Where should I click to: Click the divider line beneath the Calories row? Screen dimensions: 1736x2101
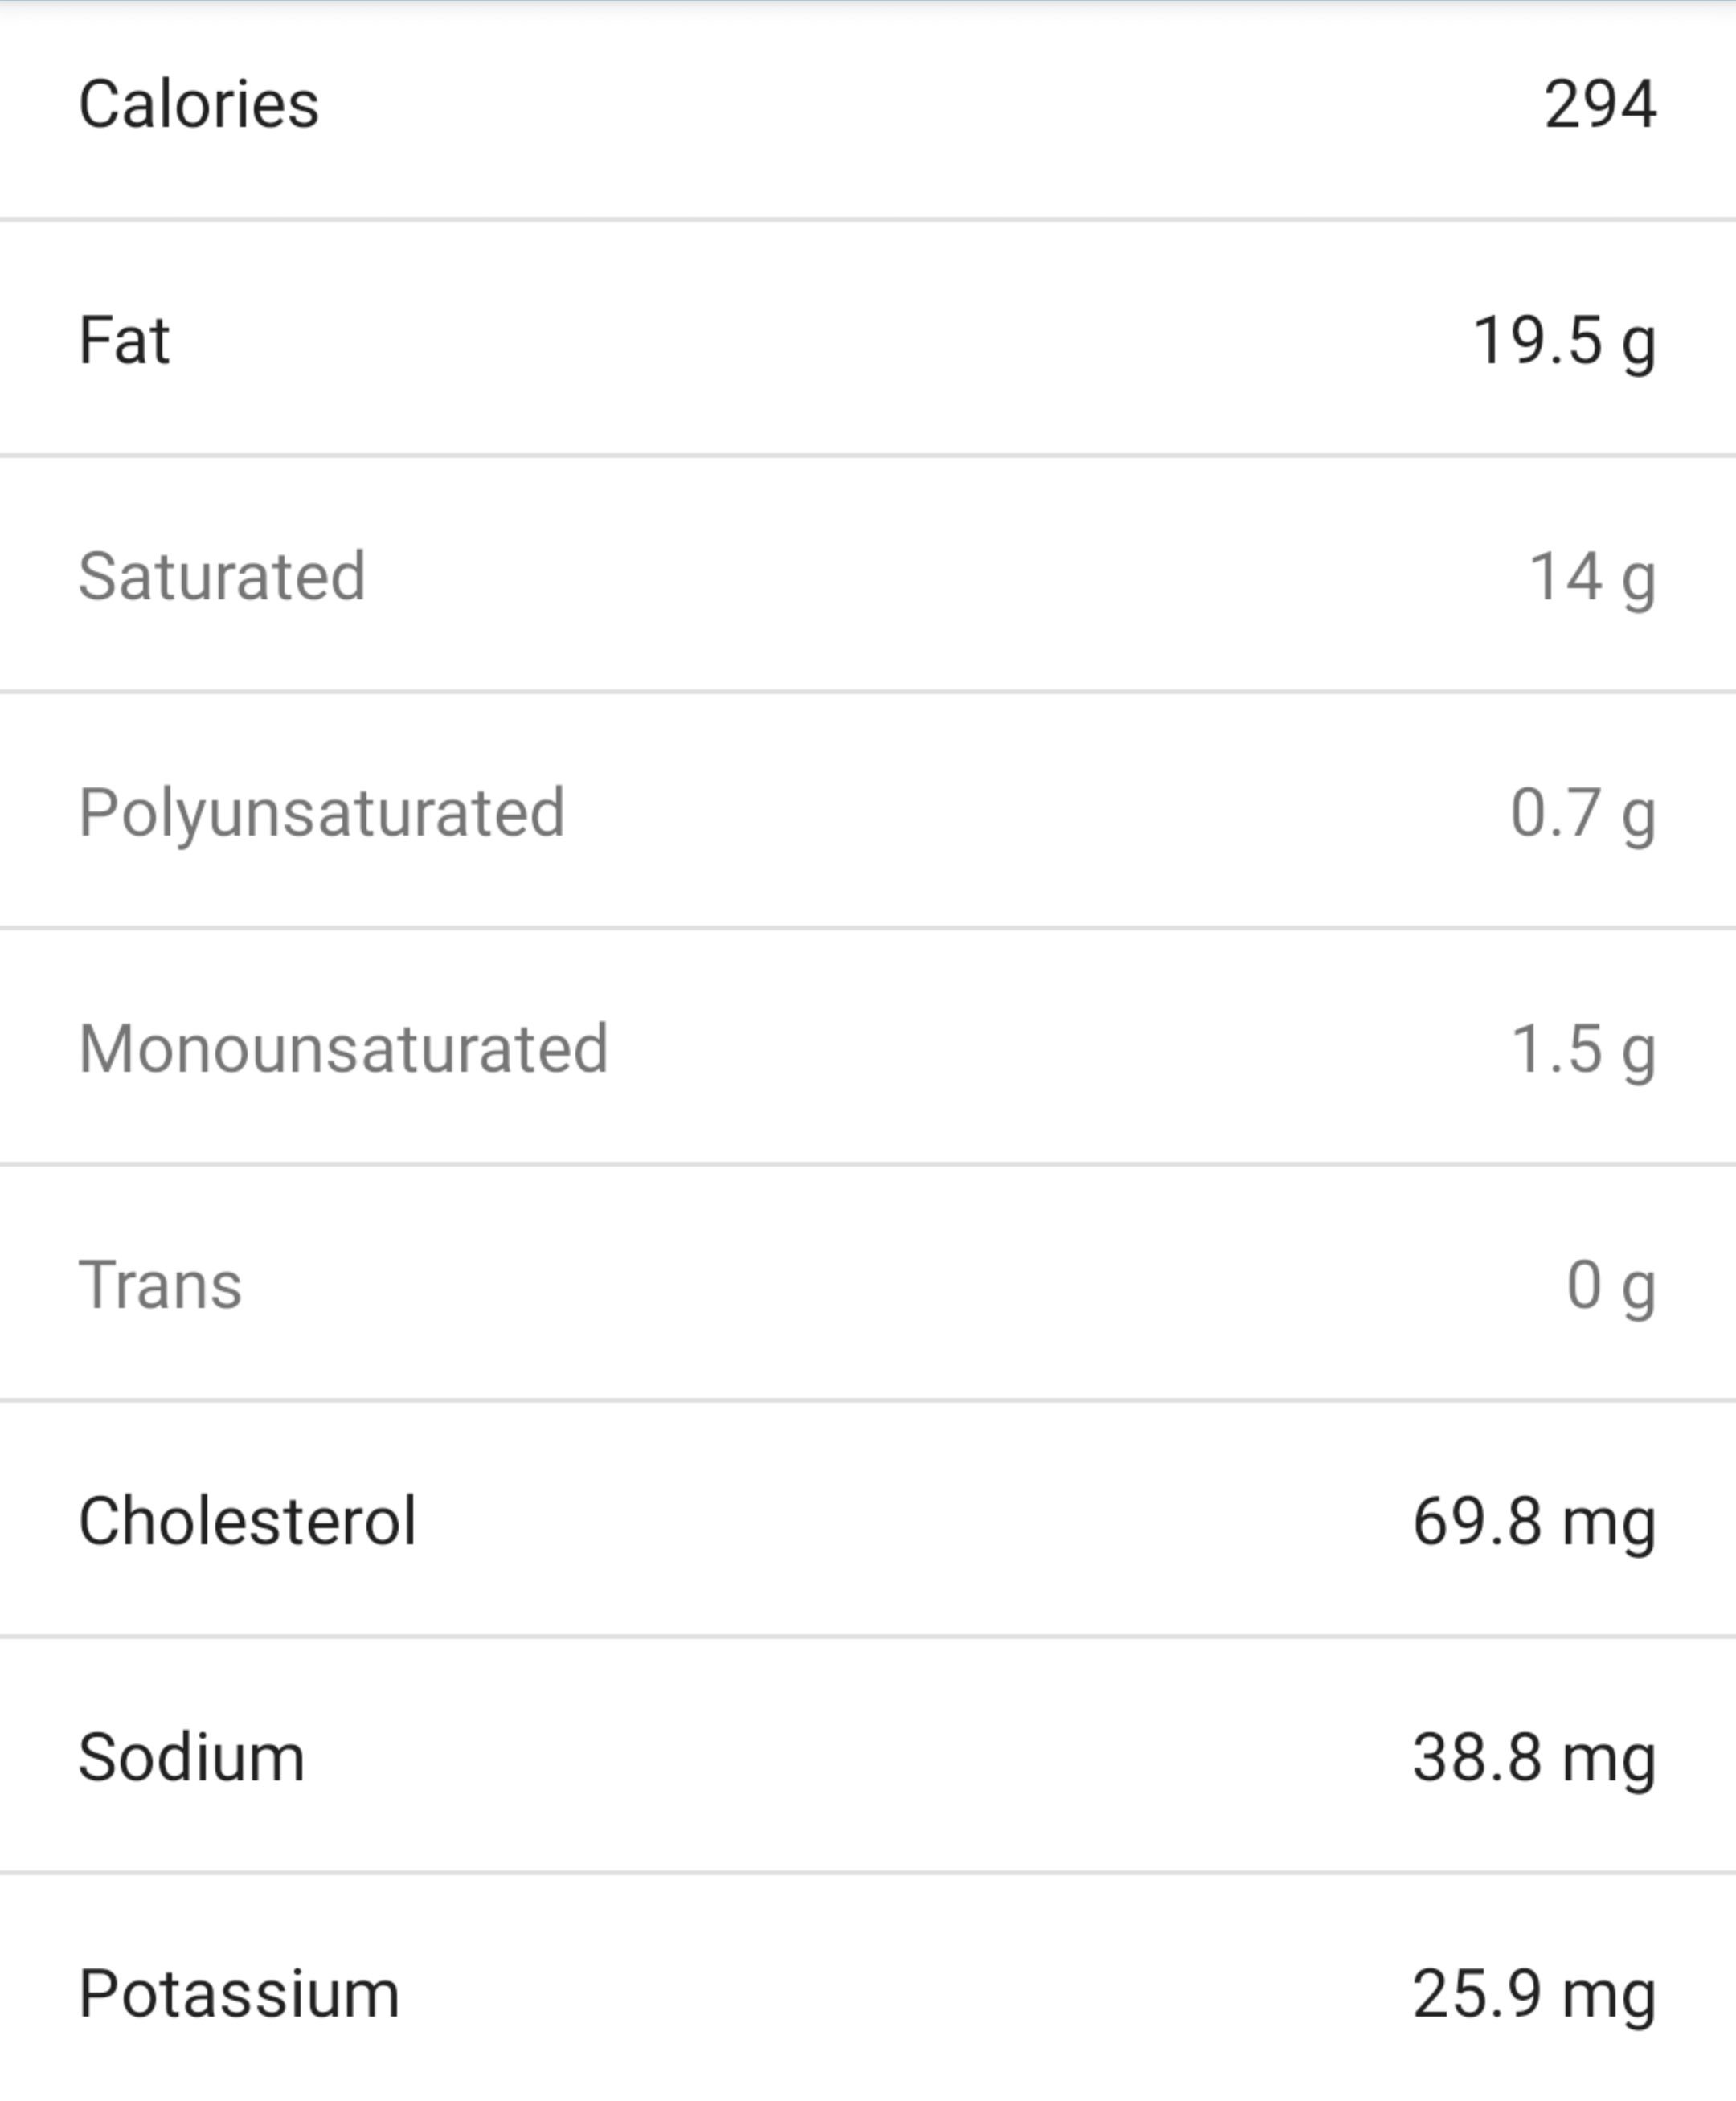tap(868, 219)
